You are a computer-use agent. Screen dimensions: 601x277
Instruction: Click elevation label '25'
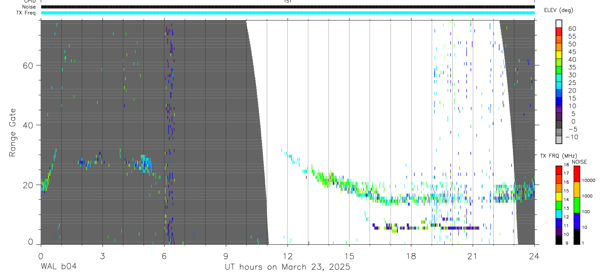pyautogui.click(x=571, y=83)
